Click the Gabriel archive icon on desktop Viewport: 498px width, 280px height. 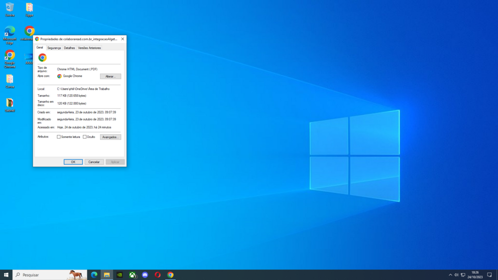click(9, 103)
